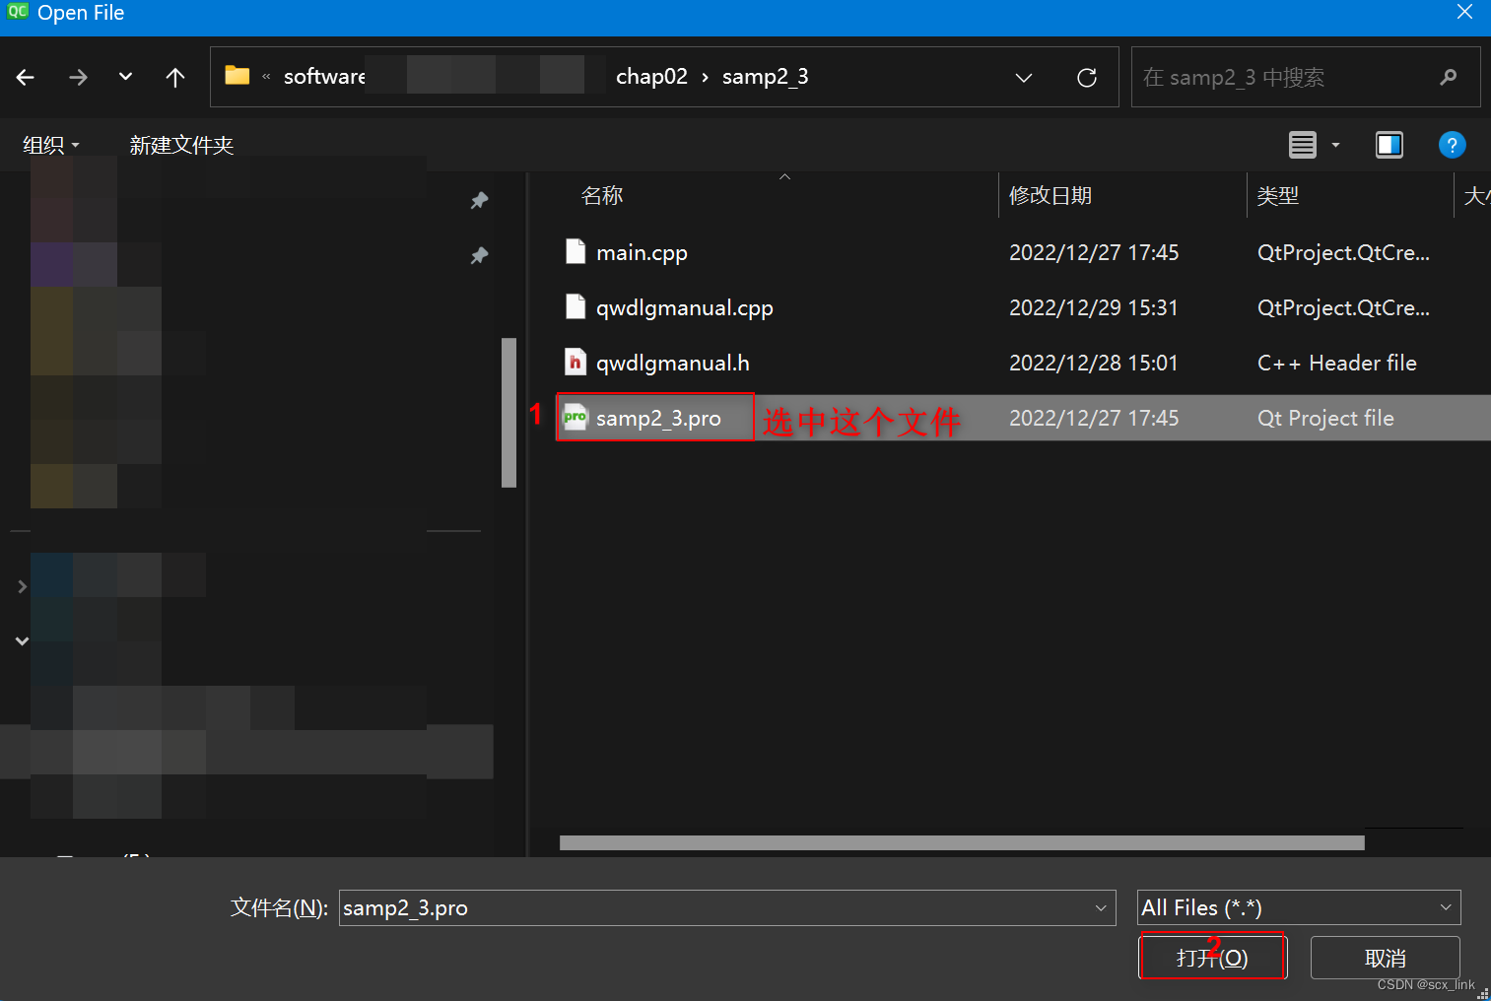Focus the search samp2_3 field
This screenshot has height=1001, width=1491.
[x=1306, y=77]
